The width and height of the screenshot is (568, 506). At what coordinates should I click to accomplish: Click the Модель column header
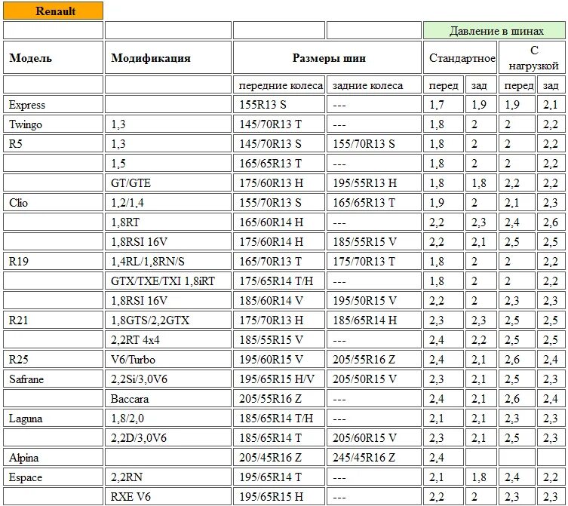pyautogui.click(x=54, y=57)
